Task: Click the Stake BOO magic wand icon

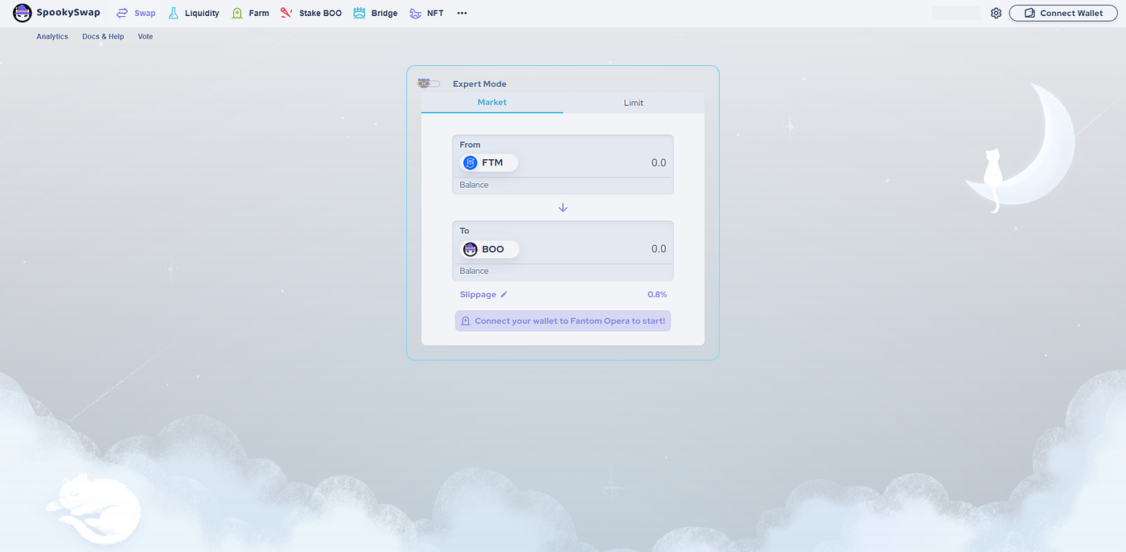Action: pos(286,13)
